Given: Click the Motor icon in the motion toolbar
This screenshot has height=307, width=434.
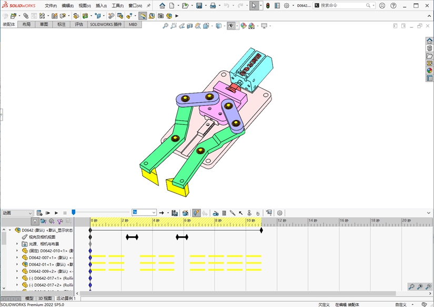Looking at the screenshot, I should 216,213.
